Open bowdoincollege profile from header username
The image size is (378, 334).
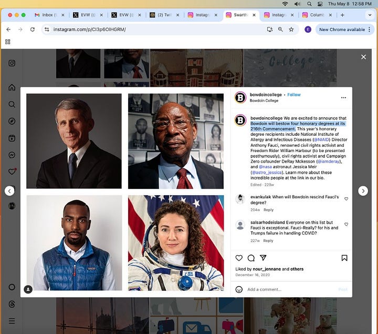pyautogui.click(x=266, y=95)
